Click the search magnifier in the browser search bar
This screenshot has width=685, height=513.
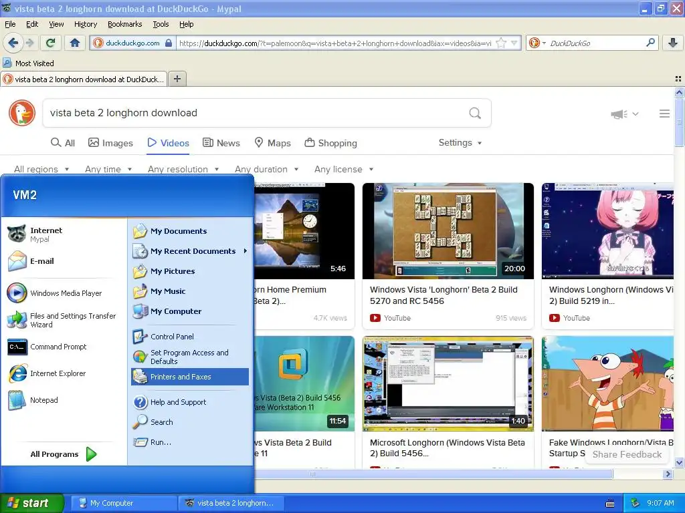tap(650, 43)
